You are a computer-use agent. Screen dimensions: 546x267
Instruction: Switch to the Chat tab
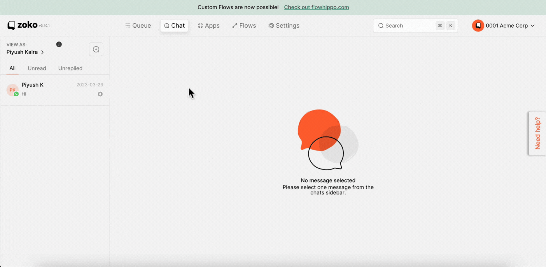click(x=174, y=26)
